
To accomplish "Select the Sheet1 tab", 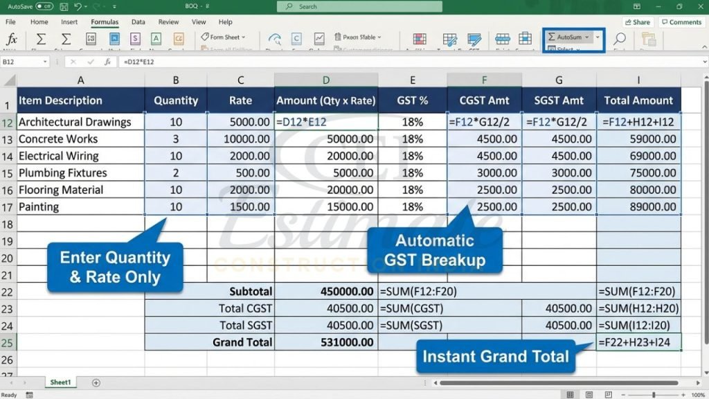I will coord(60,382).
